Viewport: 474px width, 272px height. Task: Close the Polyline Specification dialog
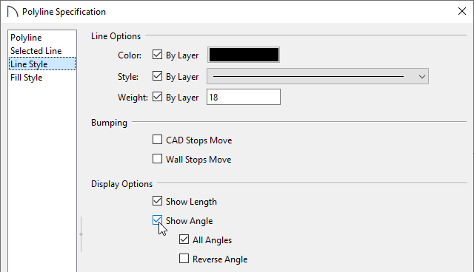[461, 12]
